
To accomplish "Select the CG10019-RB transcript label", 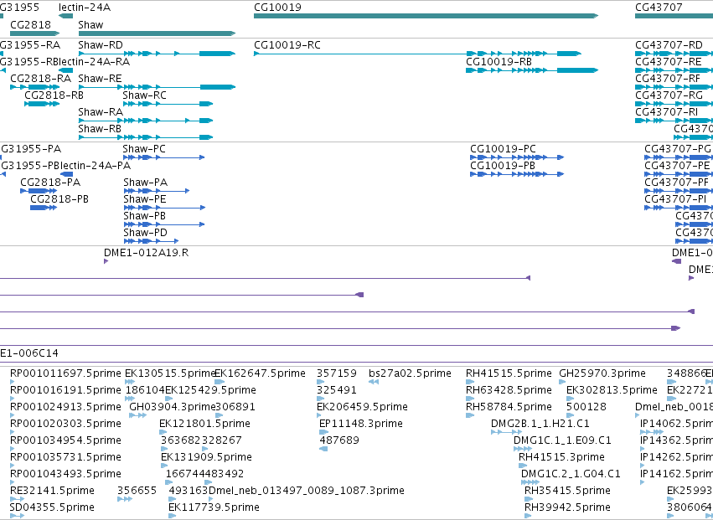I will (x=499, y=62).
